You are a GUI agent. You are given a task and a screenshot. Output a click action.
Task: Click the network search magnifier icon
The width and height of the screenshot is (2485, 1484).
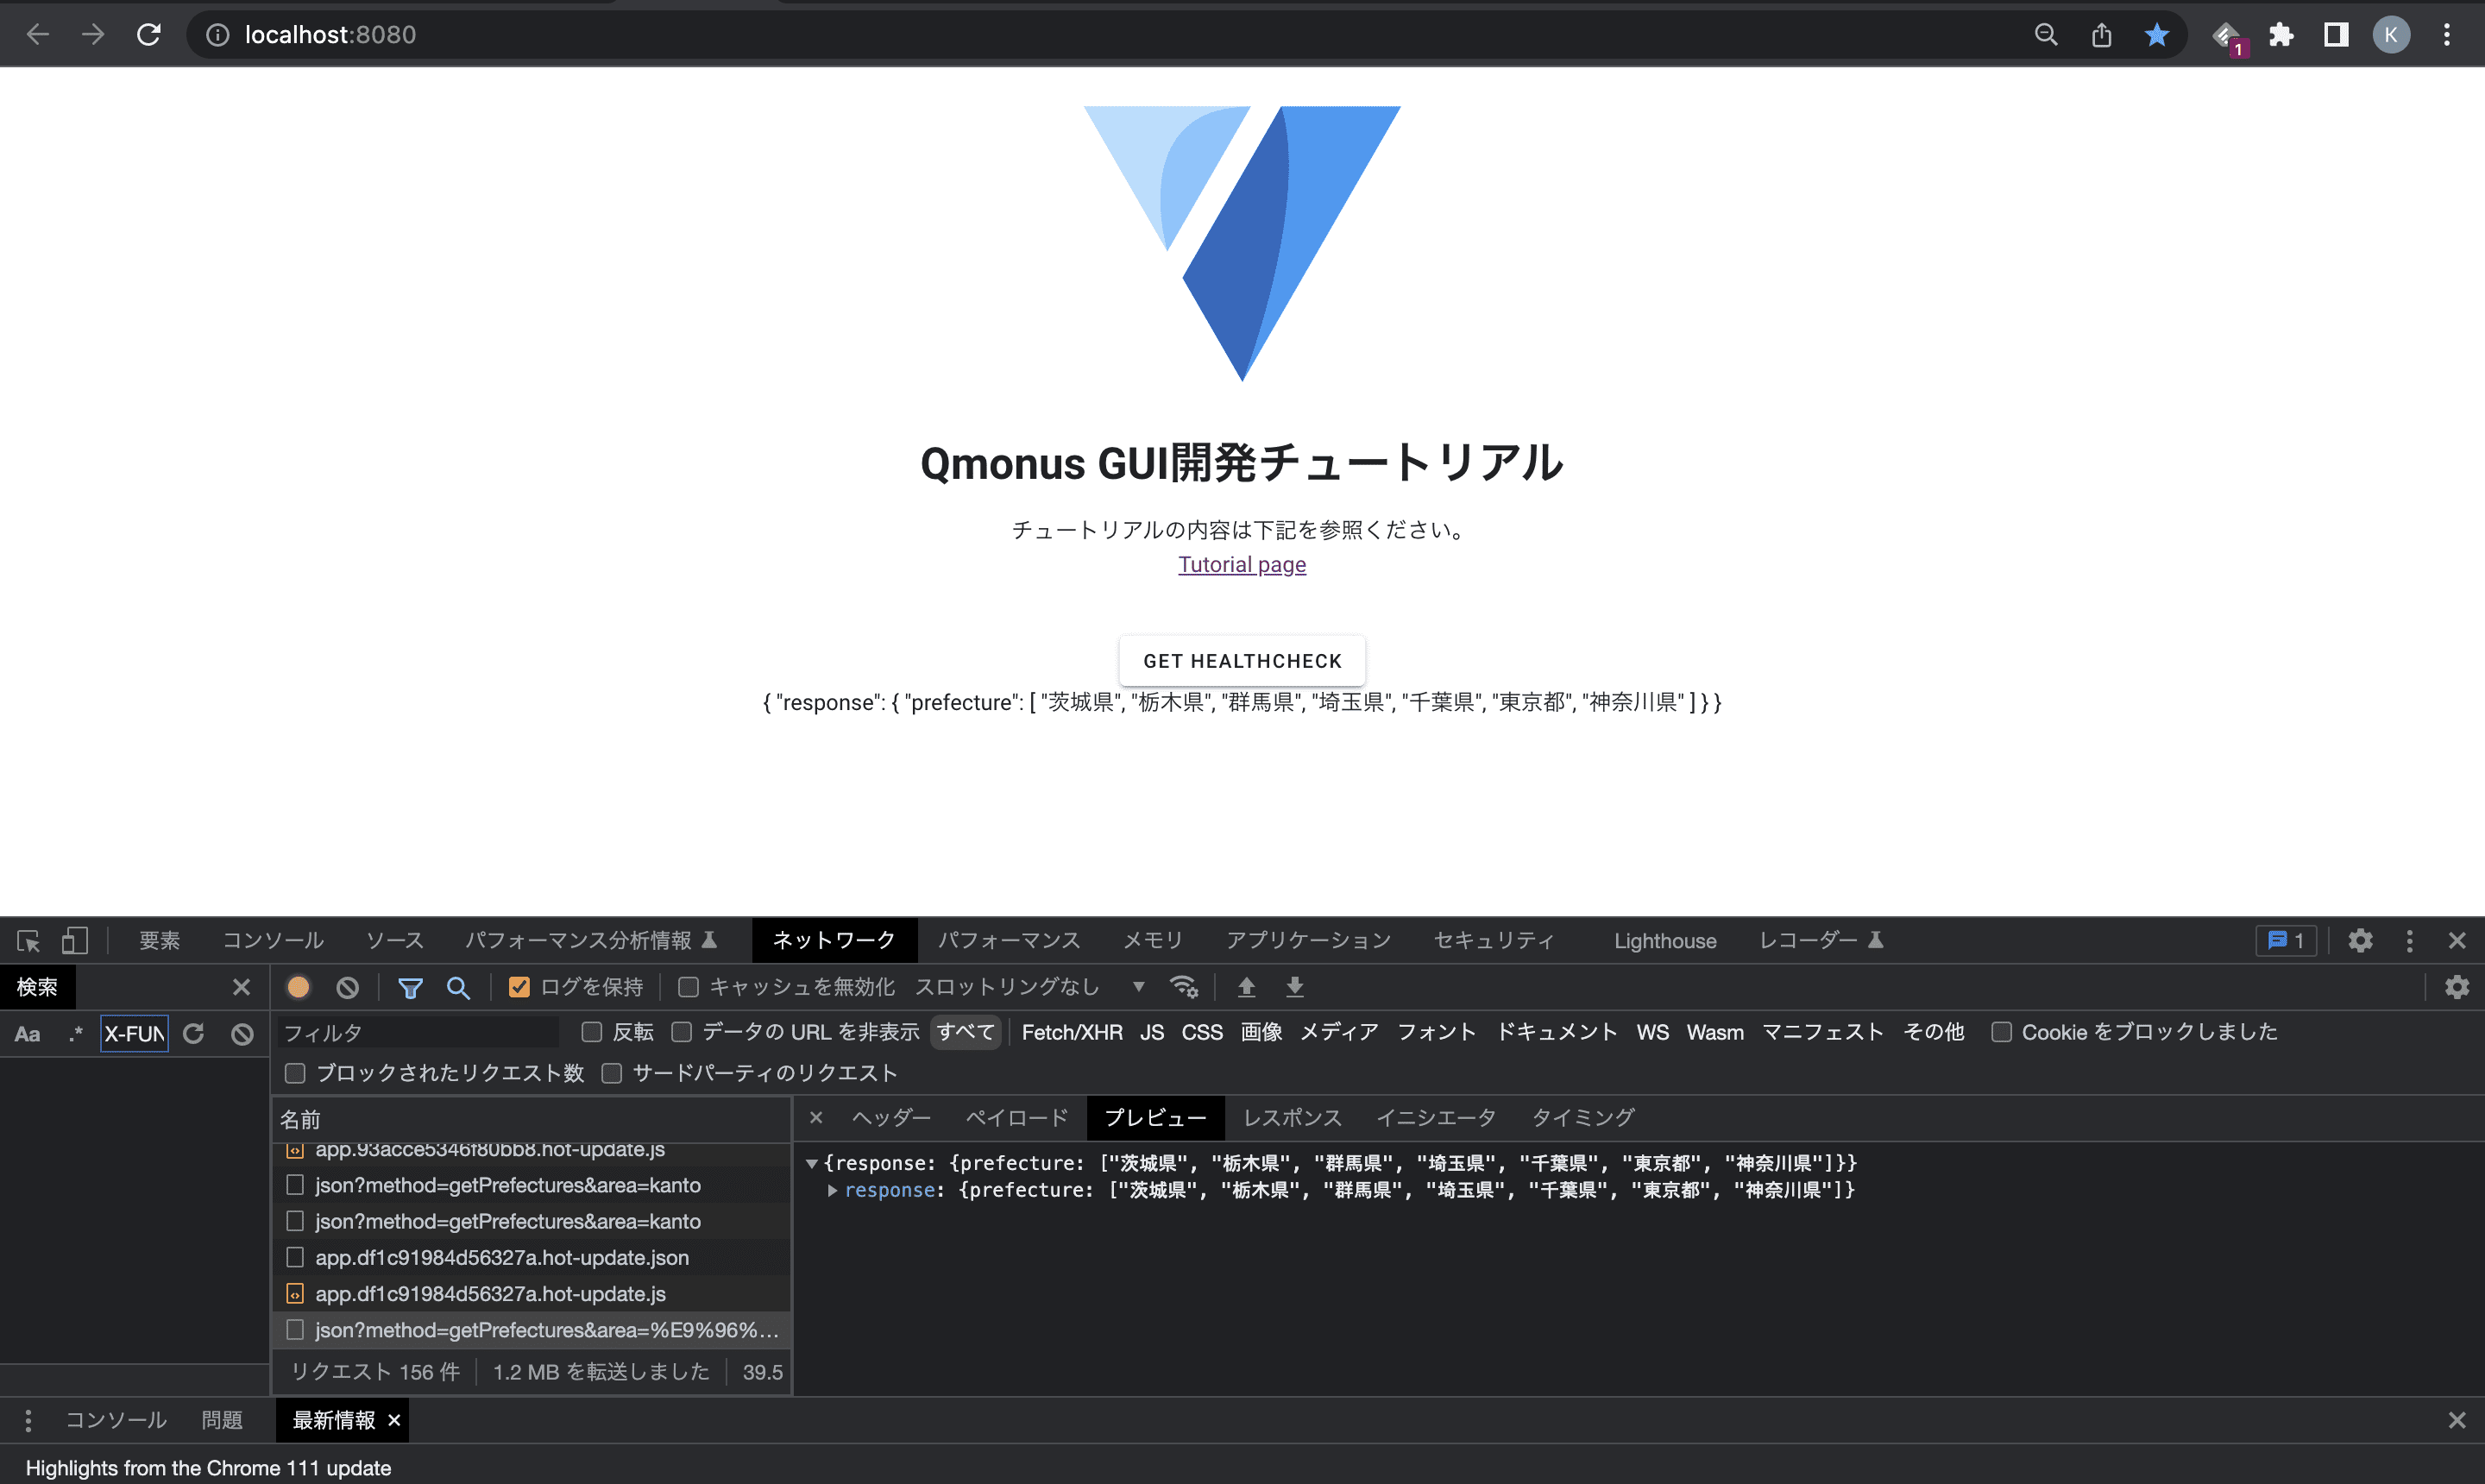[x=458, y=988]
